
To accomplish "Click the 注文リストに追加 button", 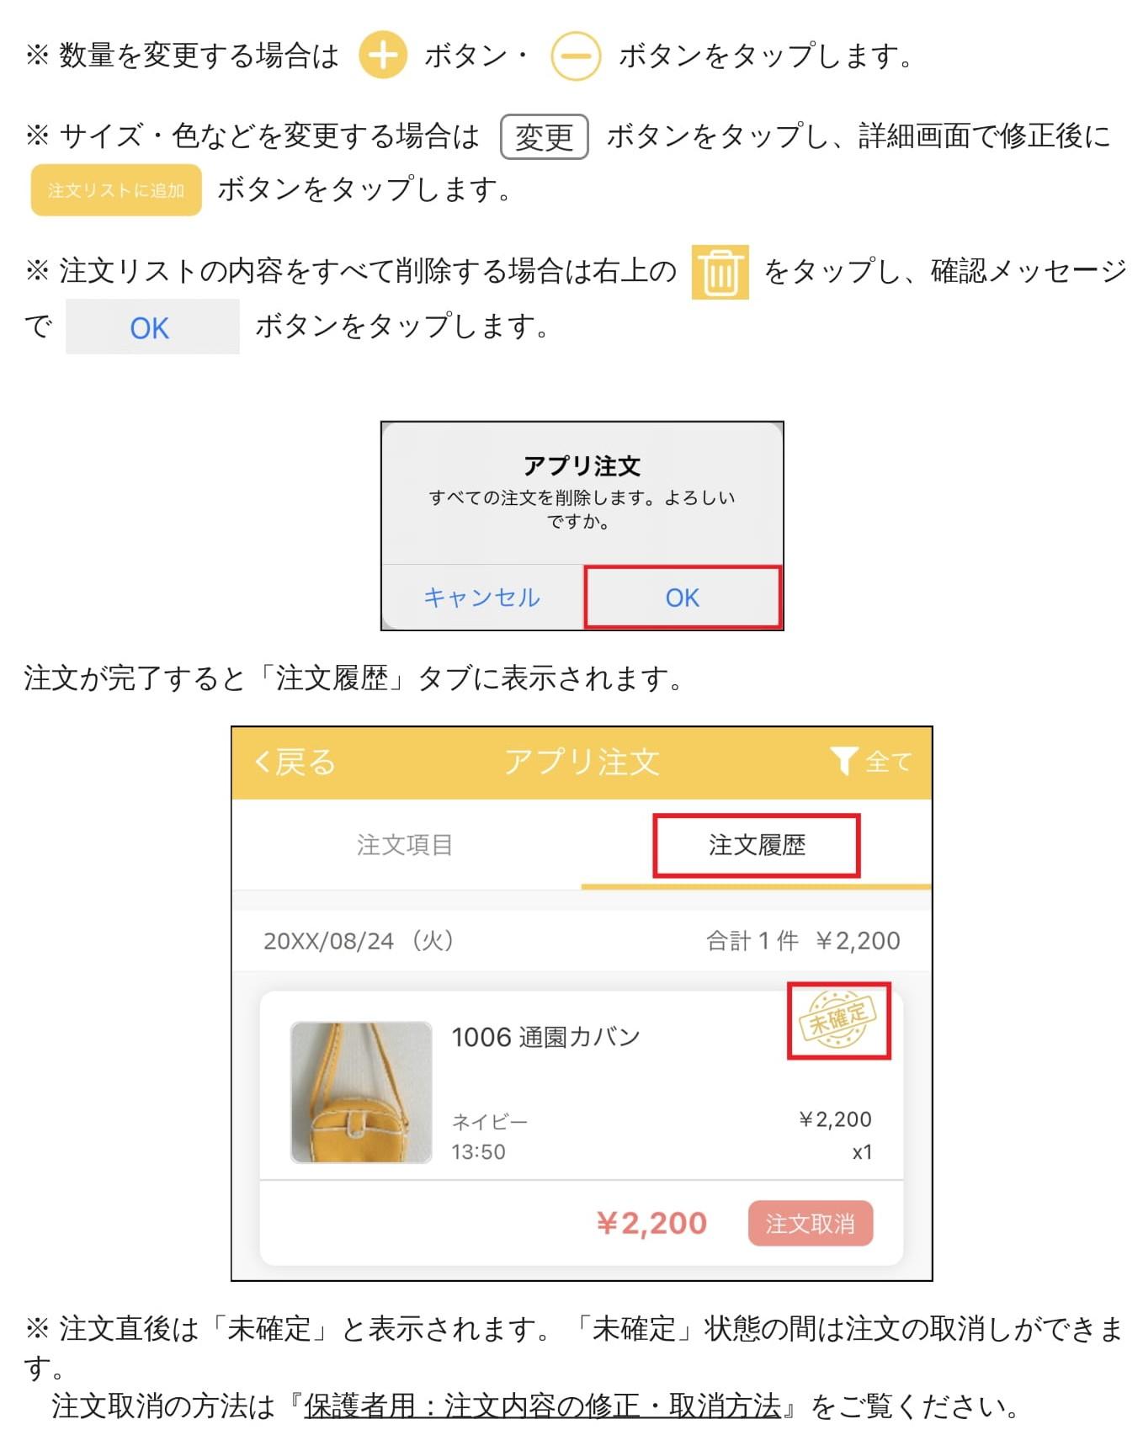I will (116, 190).
